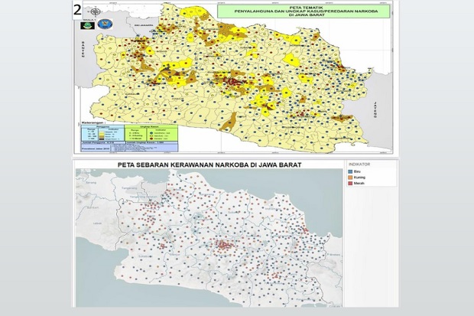Click the blue round BNN logo

coord(106,24)
